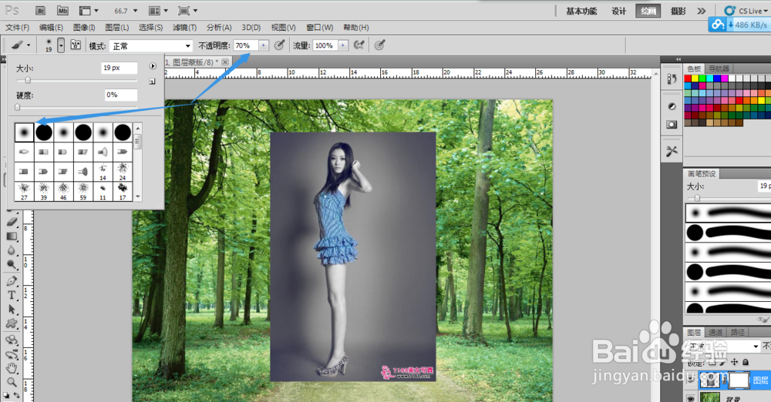Select the spatter brush labeled 59
Screen dimensions: 771x402
(83, 192)
